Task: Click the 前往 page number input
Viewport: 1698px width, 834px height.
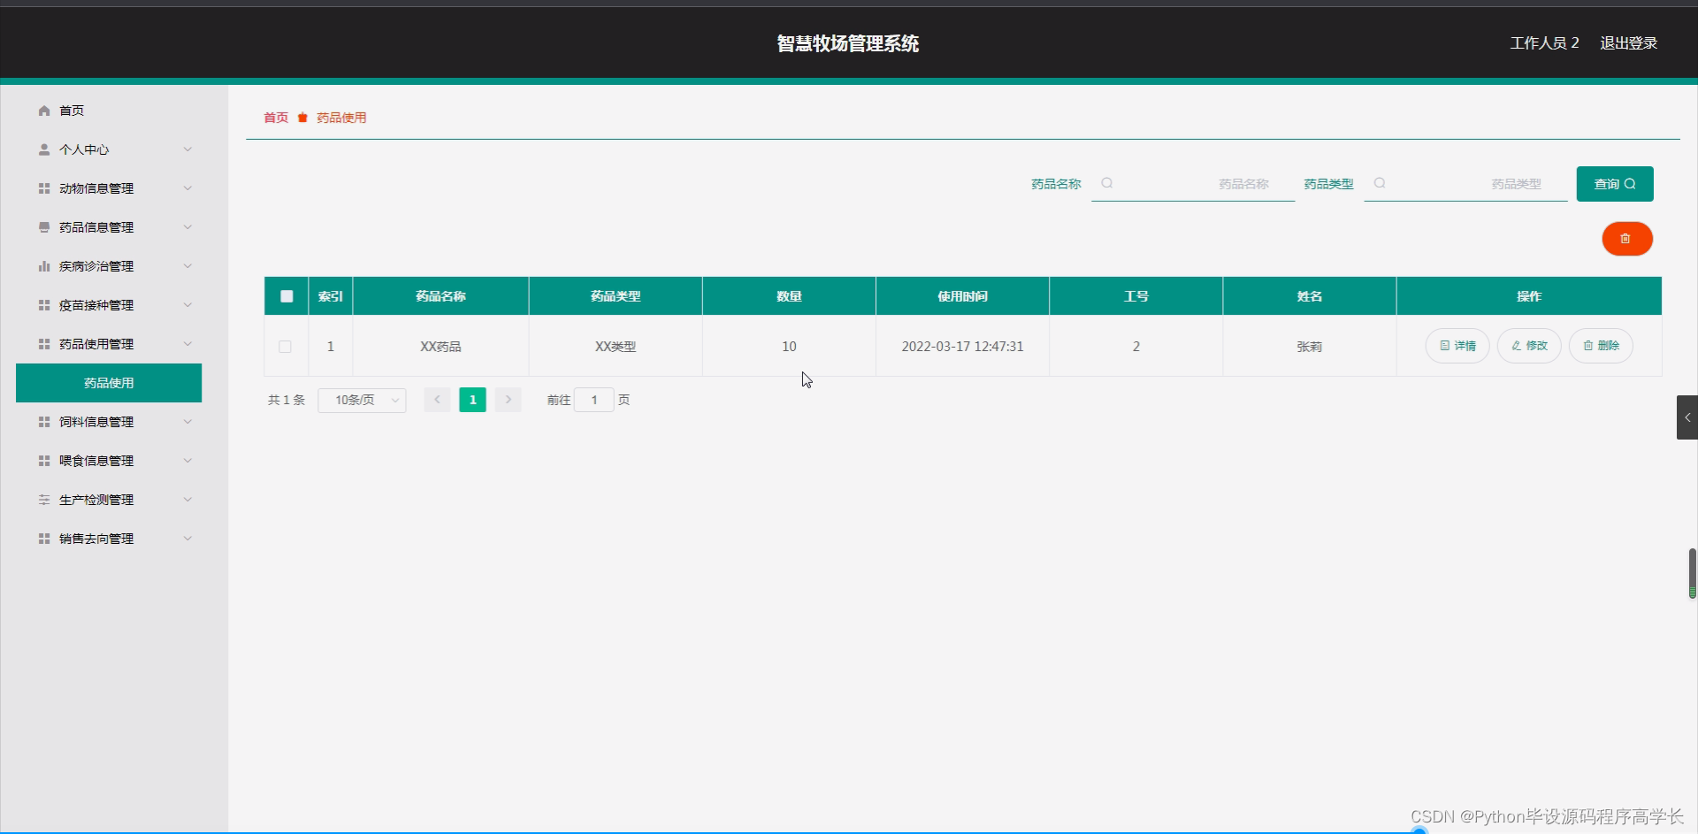Action: click(x=593, y=400)
